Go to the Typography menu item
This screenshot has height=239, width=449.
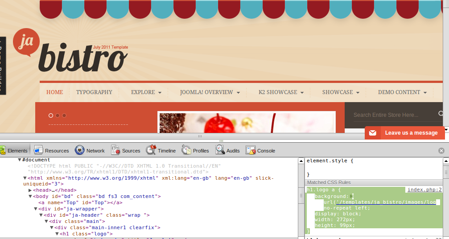[94, 92]
